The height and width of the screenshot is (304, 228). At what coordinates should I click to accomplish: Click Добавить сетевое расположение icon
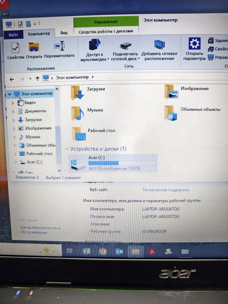159,45
